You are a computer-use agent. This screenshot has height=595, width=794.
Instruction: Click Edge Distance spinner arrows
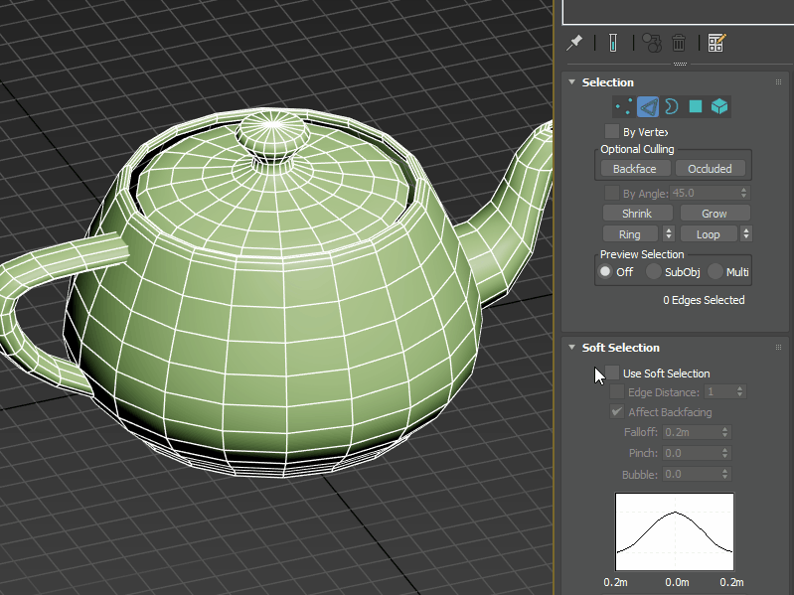[x=739, y=391]
